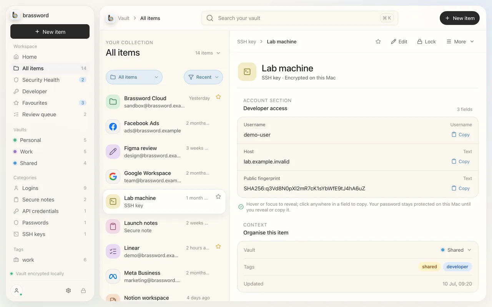Copy the Host field value
This screenshot has width=492, height=307.
pos(460,162)
